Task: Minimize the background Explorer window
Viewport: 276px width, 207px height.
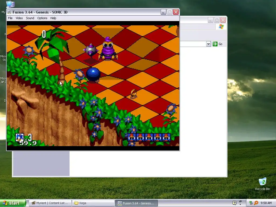Action: (x=210, y=20)
